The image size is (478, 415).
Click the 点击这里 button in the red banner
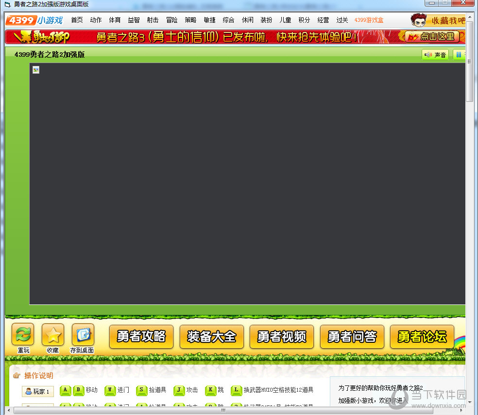tap(432, 37)
